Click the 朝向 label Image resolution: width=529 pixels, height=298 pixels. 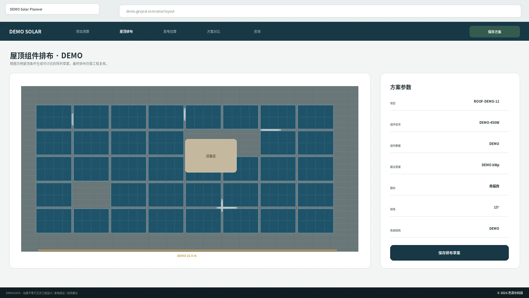[392, 188]
